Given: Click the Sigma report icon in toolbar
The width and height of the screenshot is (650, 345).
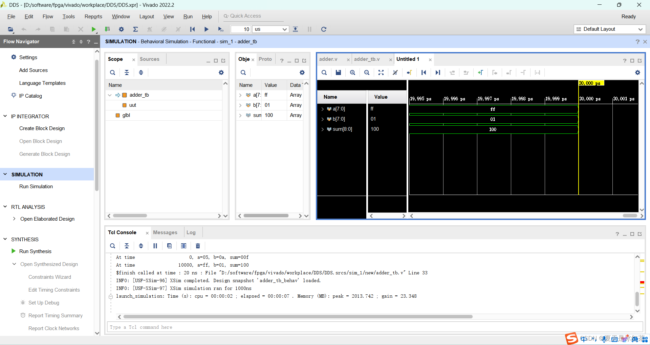Looking at the screenshot, I should click(135, 29).
